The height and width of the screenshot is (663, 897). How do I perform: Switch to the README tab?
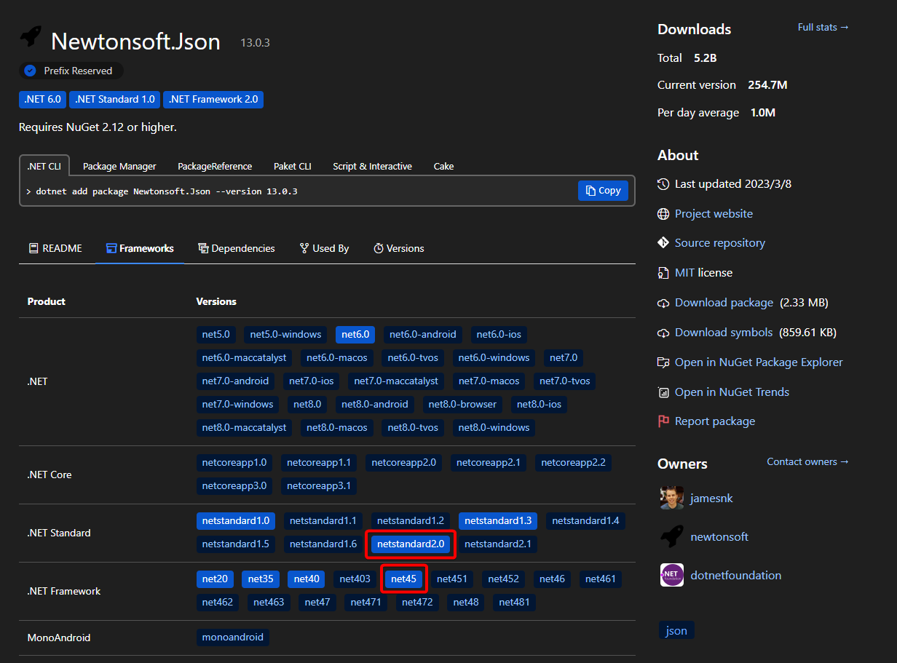pos(55,248)
